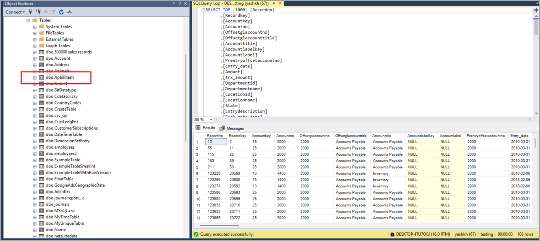The width and height of the screenshot is (540, 241).
Task: Disconnect the current server connection
Action: click(38, 12)
